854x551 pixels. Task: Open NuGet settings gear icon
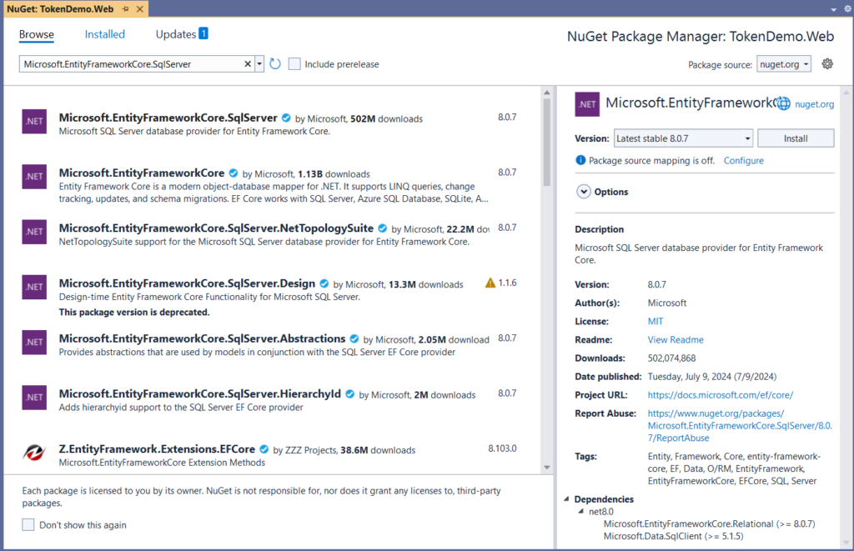[827, 63]
